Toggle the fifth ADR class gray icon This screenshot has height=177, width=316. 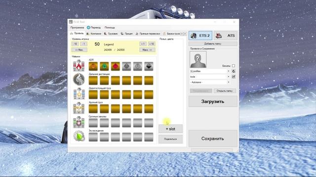[x=137, y=66]
